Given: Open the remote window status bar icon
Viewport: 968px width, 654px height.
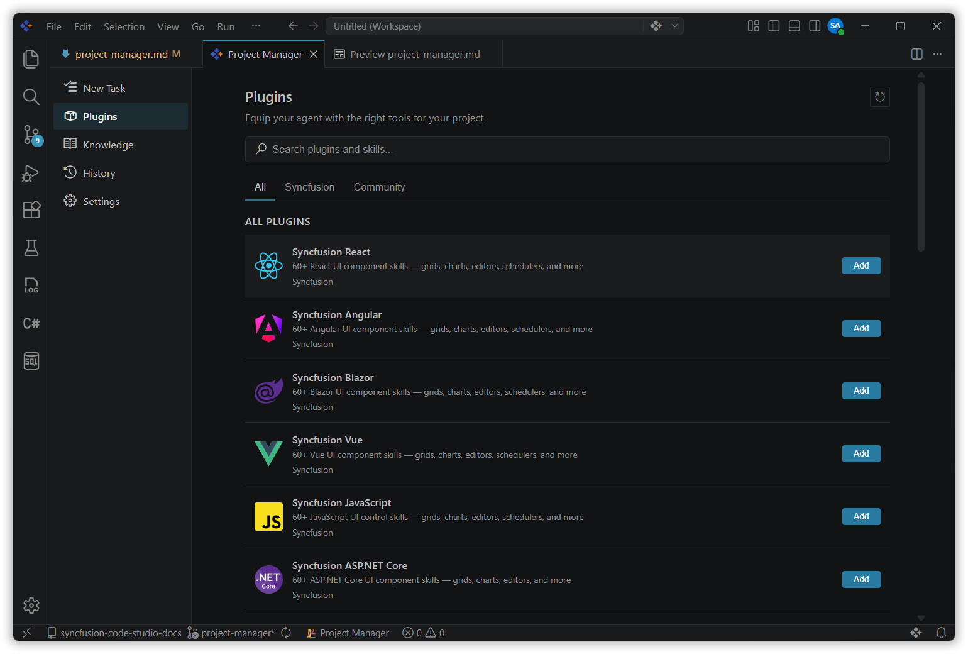Looking at the screenshot, I should pos(27,633).
